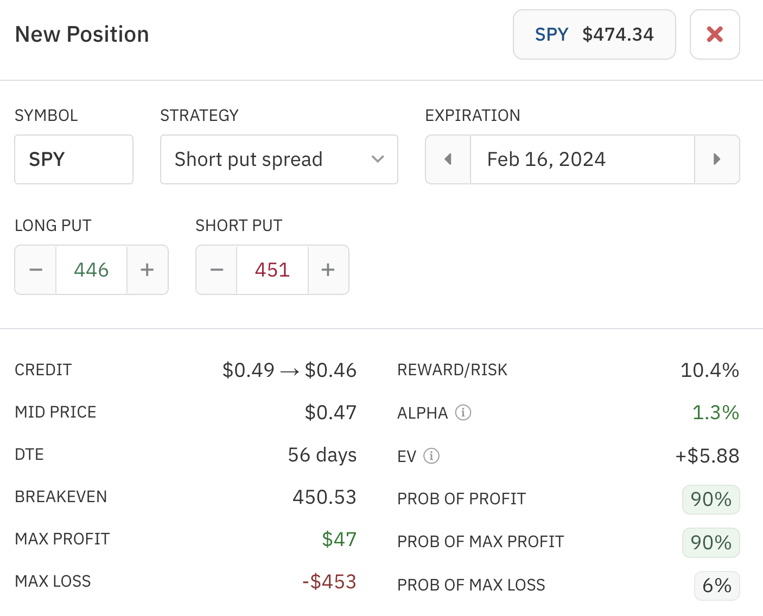The width and height of the screenshot is (763, 616).
Task: Select the Short Put value 451
Action: (272, 269)
